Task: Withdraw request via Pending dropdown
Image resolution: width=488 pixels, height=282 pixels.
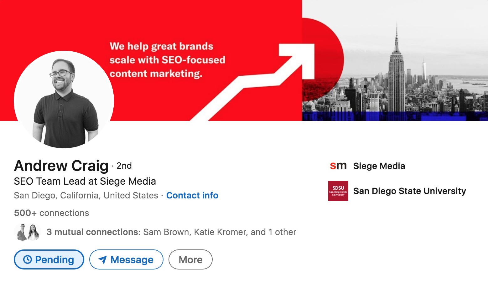Action: pyautogui.click(x=49, y=259)
